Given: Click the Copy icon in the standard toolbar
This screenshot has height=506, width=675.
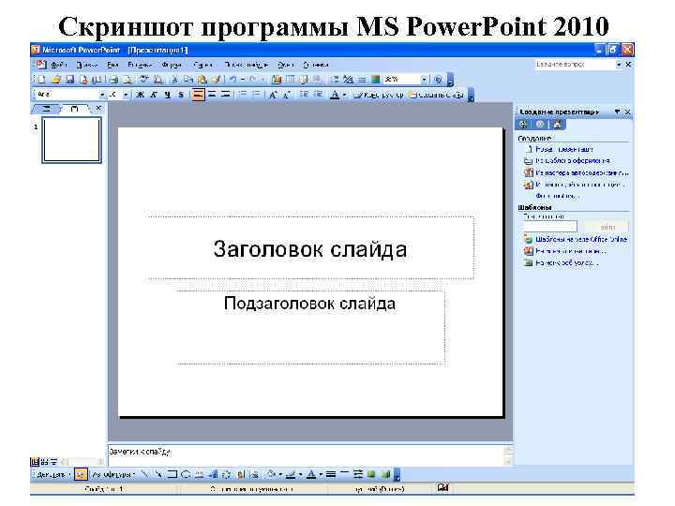Looking at the screenshot, I should (188, 80).
